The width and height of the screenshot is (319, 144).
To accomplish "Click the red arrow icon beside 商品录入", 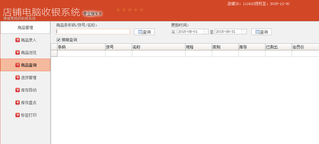I will point(17,40).
